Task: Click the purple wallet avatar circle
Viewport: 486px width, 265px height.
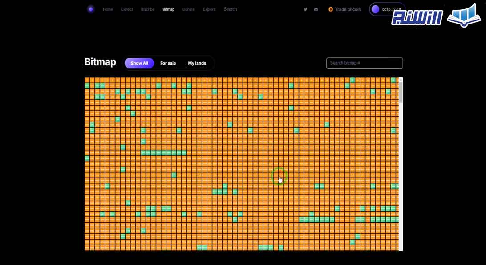Action: (375, 9)
